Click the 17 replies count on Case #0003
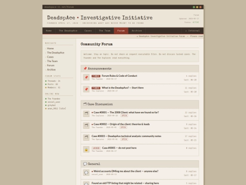This screenshot has height=185, width=246. (190, 137)
